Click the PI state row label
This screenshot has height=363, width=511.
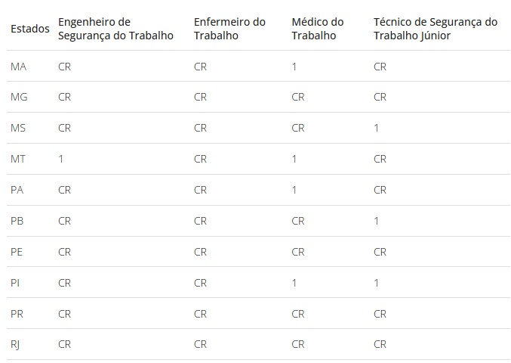[x=15, y=283]
